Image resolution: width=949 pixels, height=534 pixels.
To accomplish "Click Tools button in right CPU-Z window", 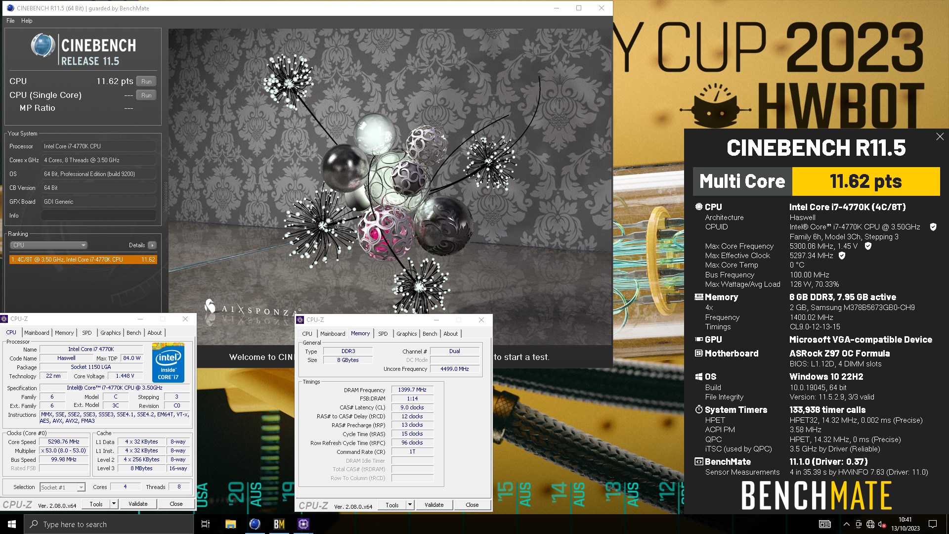I will click(x=392, y=505).
